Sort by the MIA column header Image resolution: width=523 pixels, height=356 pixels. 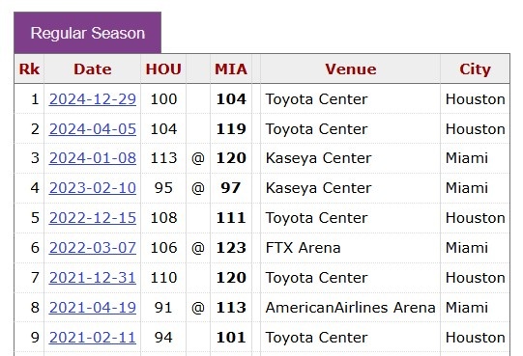[231, 68]
